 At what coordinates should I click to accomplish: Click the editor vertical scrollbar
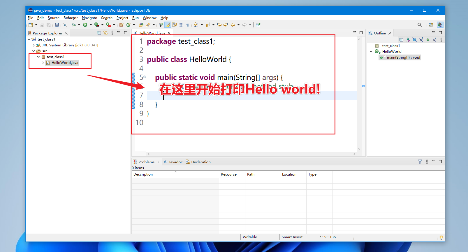359,94
